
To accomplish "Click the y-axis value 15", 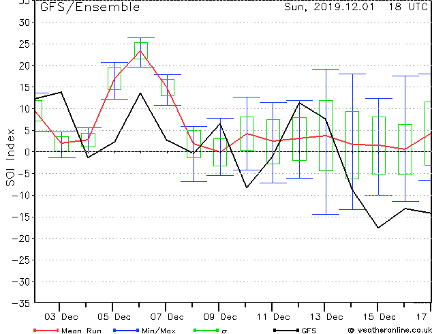I will coord(23,87).
